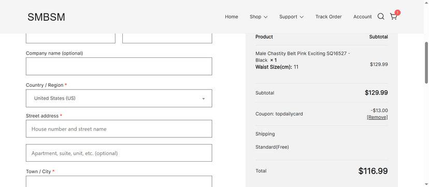This screenshot has height=187, width=429.
Task: Open the Country / Region dropdown
Action: (119, 98)
